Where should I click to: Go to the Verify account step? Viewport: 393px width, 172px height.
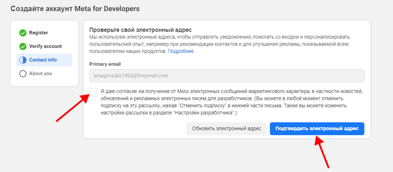tap(45, 46)
